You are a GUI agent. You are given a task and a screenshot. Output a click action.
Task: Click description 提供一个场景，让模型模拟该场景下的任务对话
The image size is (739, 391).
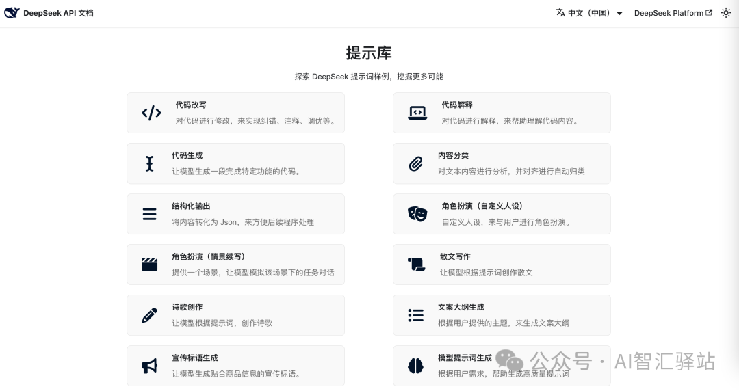point(253,273)
